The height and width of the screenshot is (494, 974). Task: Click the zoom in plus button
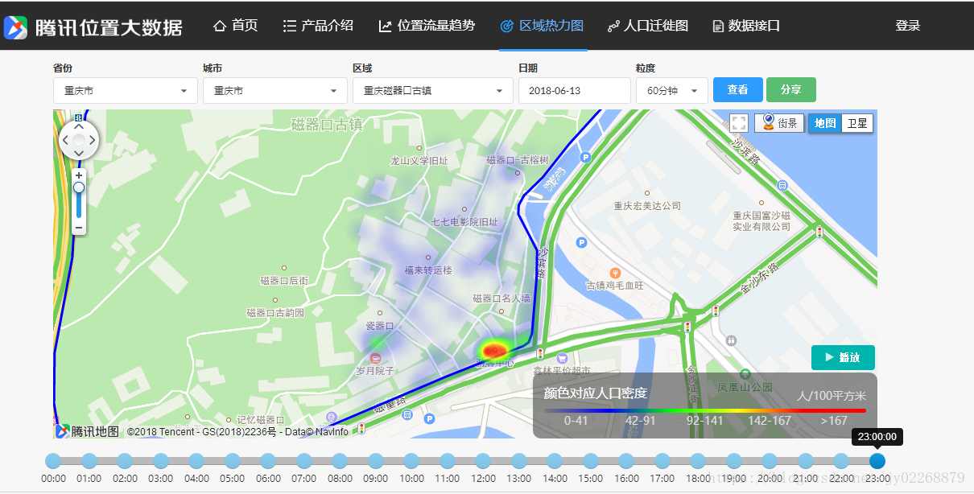pyautogui.click(x=79, y=175)
